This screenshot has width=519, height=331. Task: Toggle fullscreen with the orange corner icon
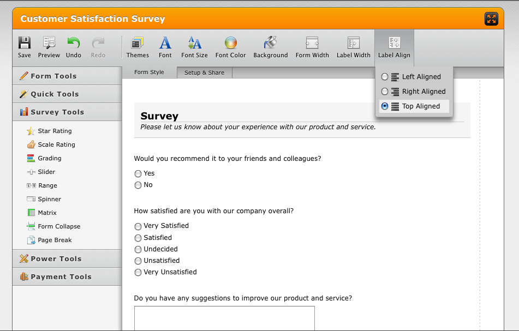(491, 19)
